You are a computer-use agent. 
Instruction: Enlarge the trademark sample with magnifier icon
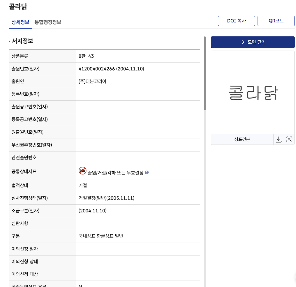[289, 140]
